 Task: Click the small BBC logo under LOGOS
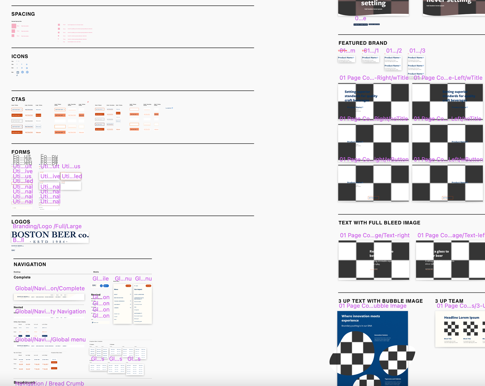[13, 250]
